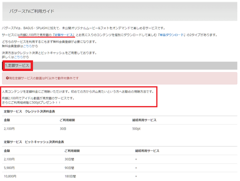Follow the こちら link after 詳しくは
Image resolution: width=240 pixels, height=181 pixels.
click(18, 57)
